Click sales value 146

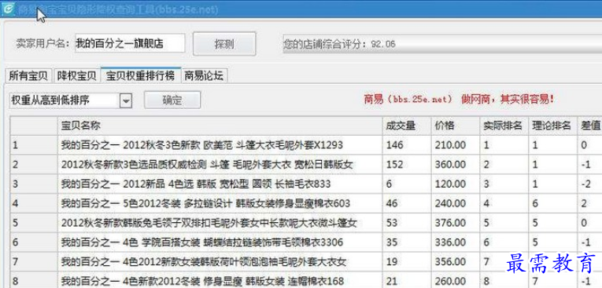pos(395,145)
